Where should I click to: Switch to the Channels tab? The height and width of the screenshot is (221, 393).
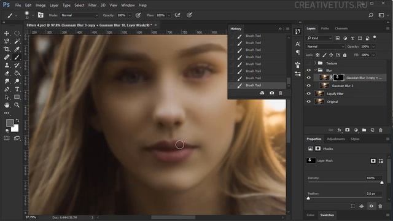tap(341, 28)
